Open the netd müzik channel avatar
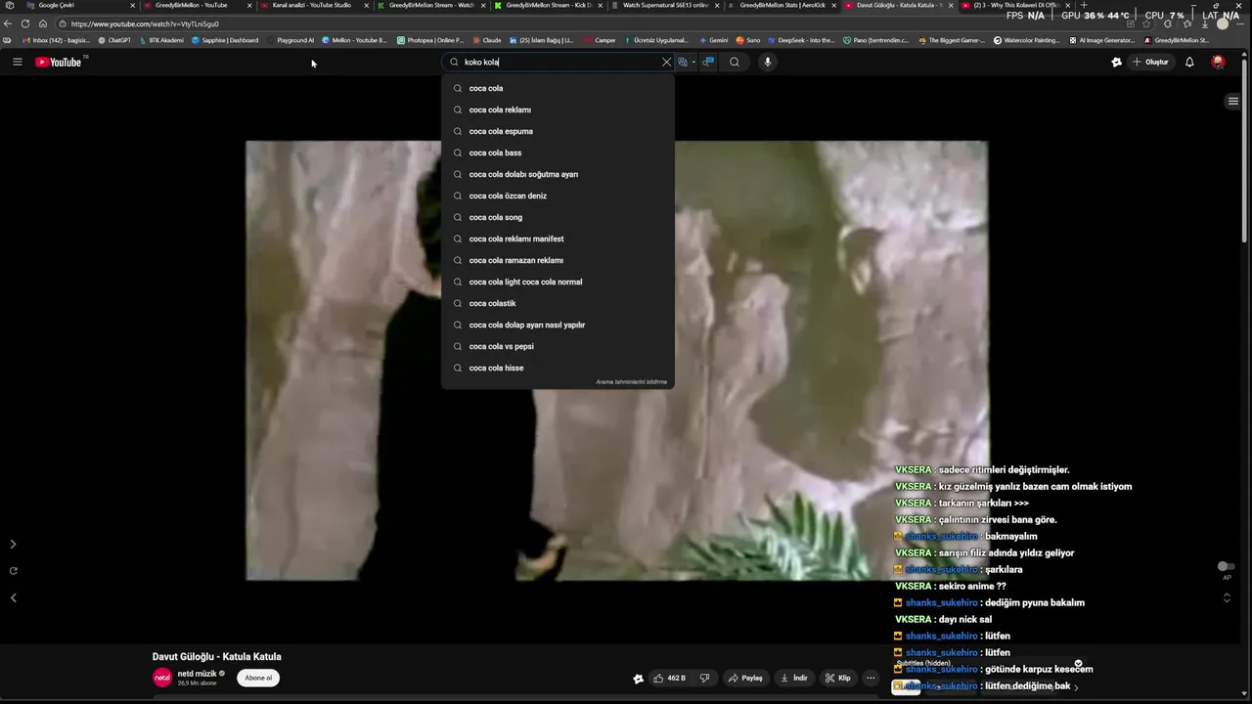Image resolution: width=1252 pixels, height=704 pixels. (x=162, y=678)
